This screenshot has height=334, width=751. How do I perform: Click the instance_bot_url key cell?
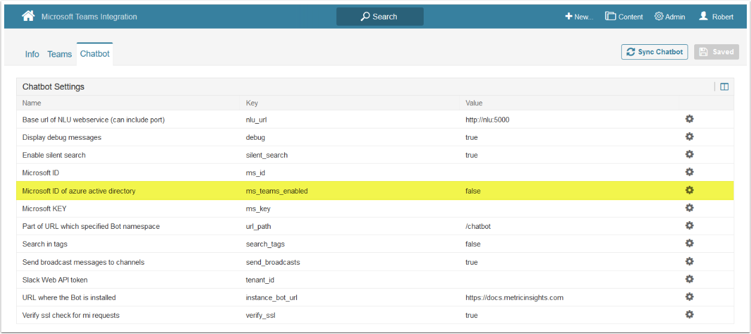pyautogui.click(x=272, y=298)
